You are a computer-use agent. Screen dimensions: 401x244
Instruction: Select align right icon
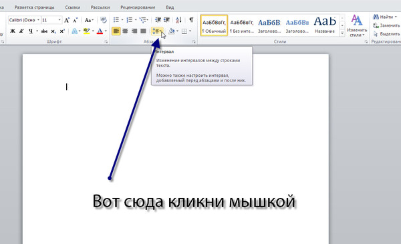[x=134, y=31]
